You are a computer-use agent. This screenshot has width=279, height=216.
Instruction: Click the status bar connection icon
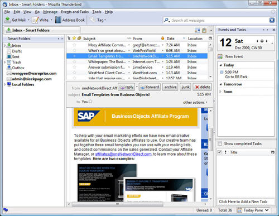click(6, 210)
